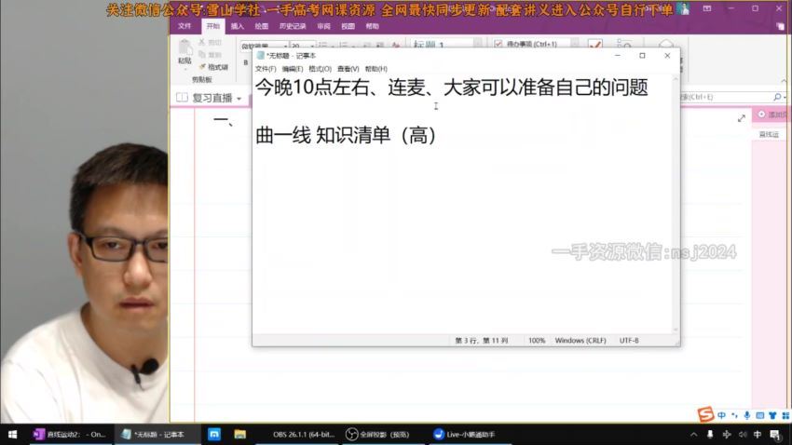
Task: Click the 复制 copy button in OneNote
Action: 211,55
